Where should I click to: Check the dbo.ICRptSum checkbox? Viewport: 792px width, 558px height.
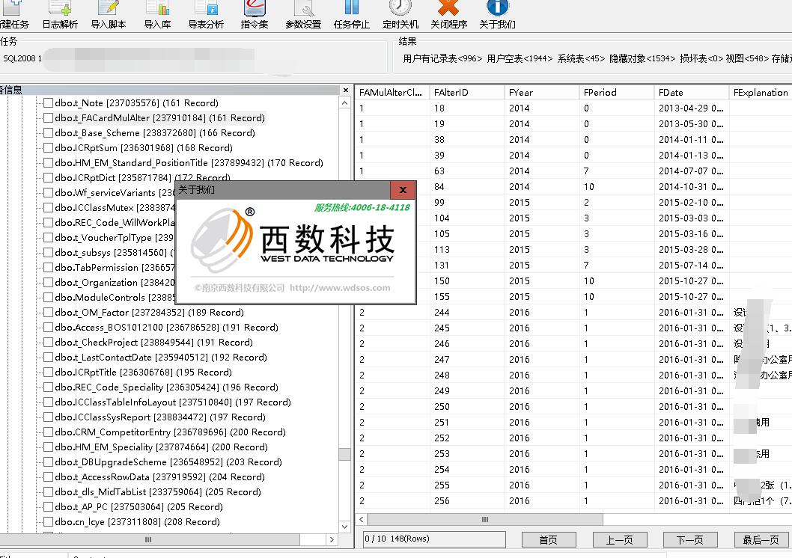[49, 148]
